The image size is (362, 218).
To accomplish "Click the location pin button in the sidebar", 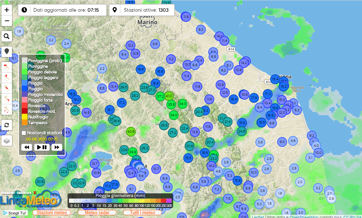I will [x=7, y=51].
